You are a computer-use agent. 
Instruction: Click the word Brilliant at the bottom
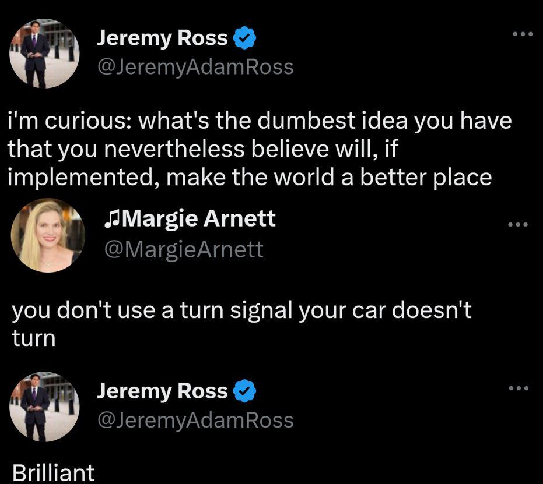54,473
